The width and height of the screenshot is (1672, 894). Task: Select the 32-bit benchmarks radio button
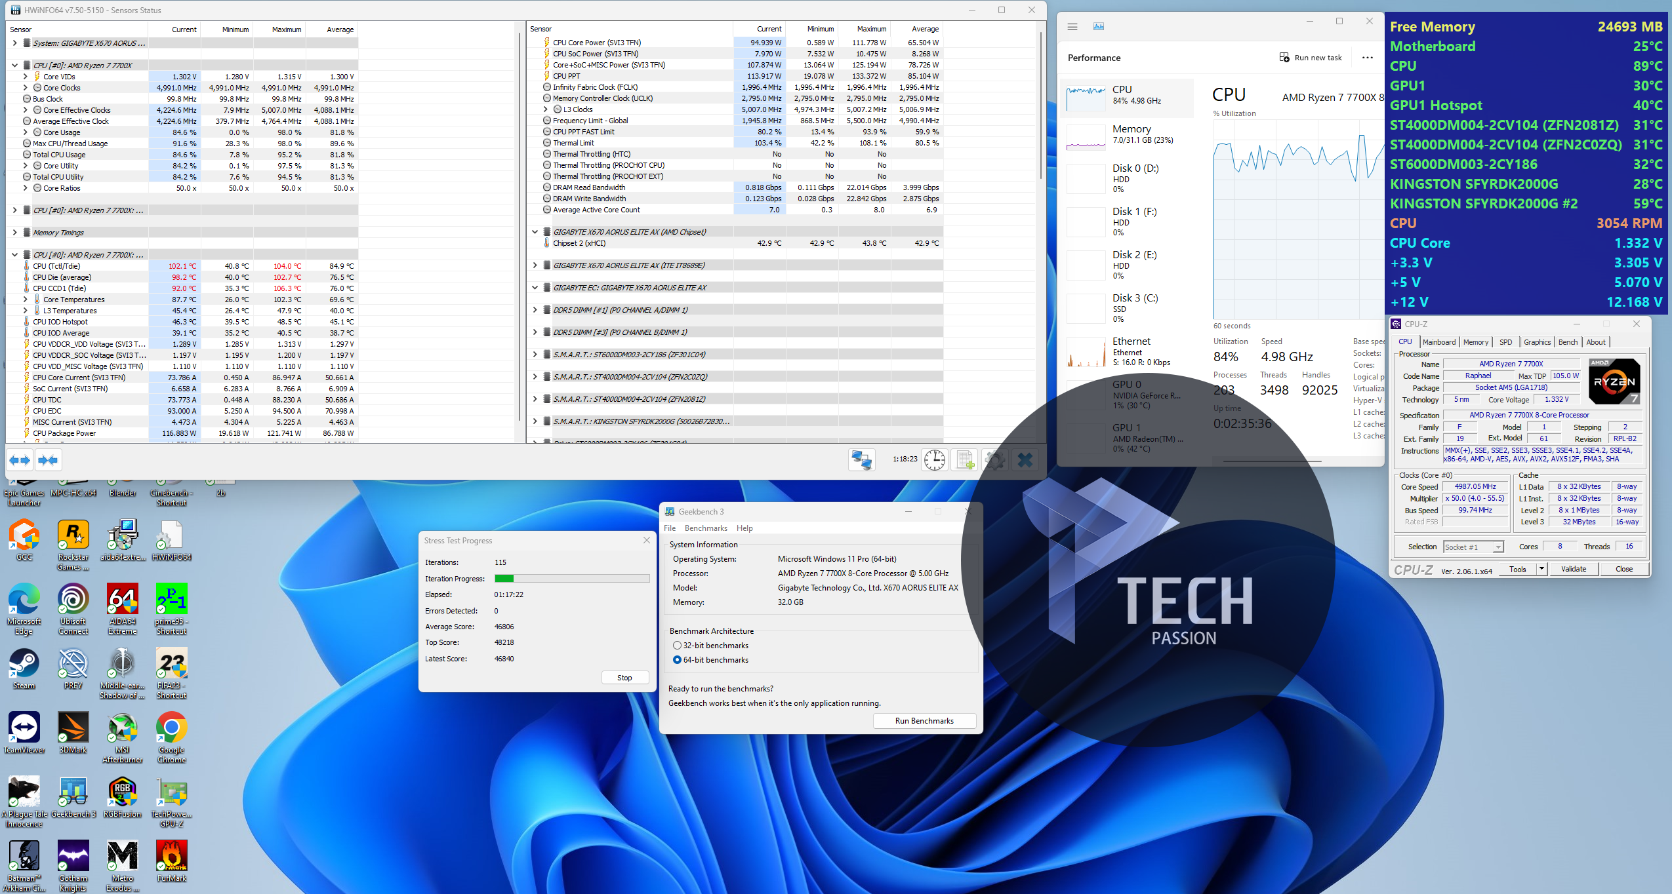tap(677, 646)
